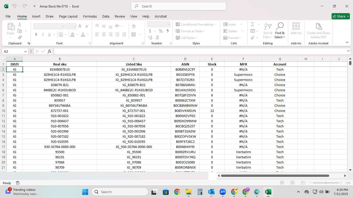Open Find & Select dropdown

[x=280, y=31]
